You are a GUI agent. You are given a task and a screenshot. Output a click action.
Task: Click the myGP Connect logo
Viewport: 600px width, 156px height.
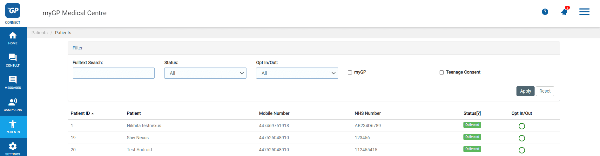13,13
